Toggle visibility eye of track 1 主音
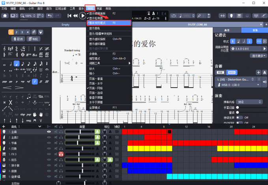 49,131
